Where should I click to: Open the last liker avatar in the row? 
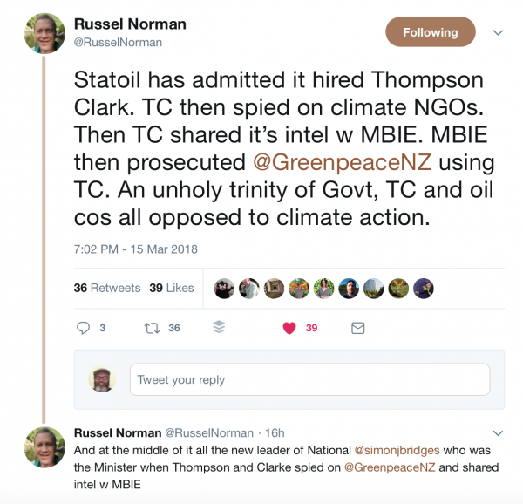pyautogui.click(x=424, y=289)
